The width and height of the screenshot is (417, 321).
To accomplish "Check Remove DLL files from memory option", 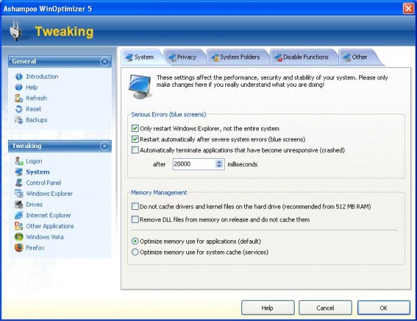I will pos(135,219).
